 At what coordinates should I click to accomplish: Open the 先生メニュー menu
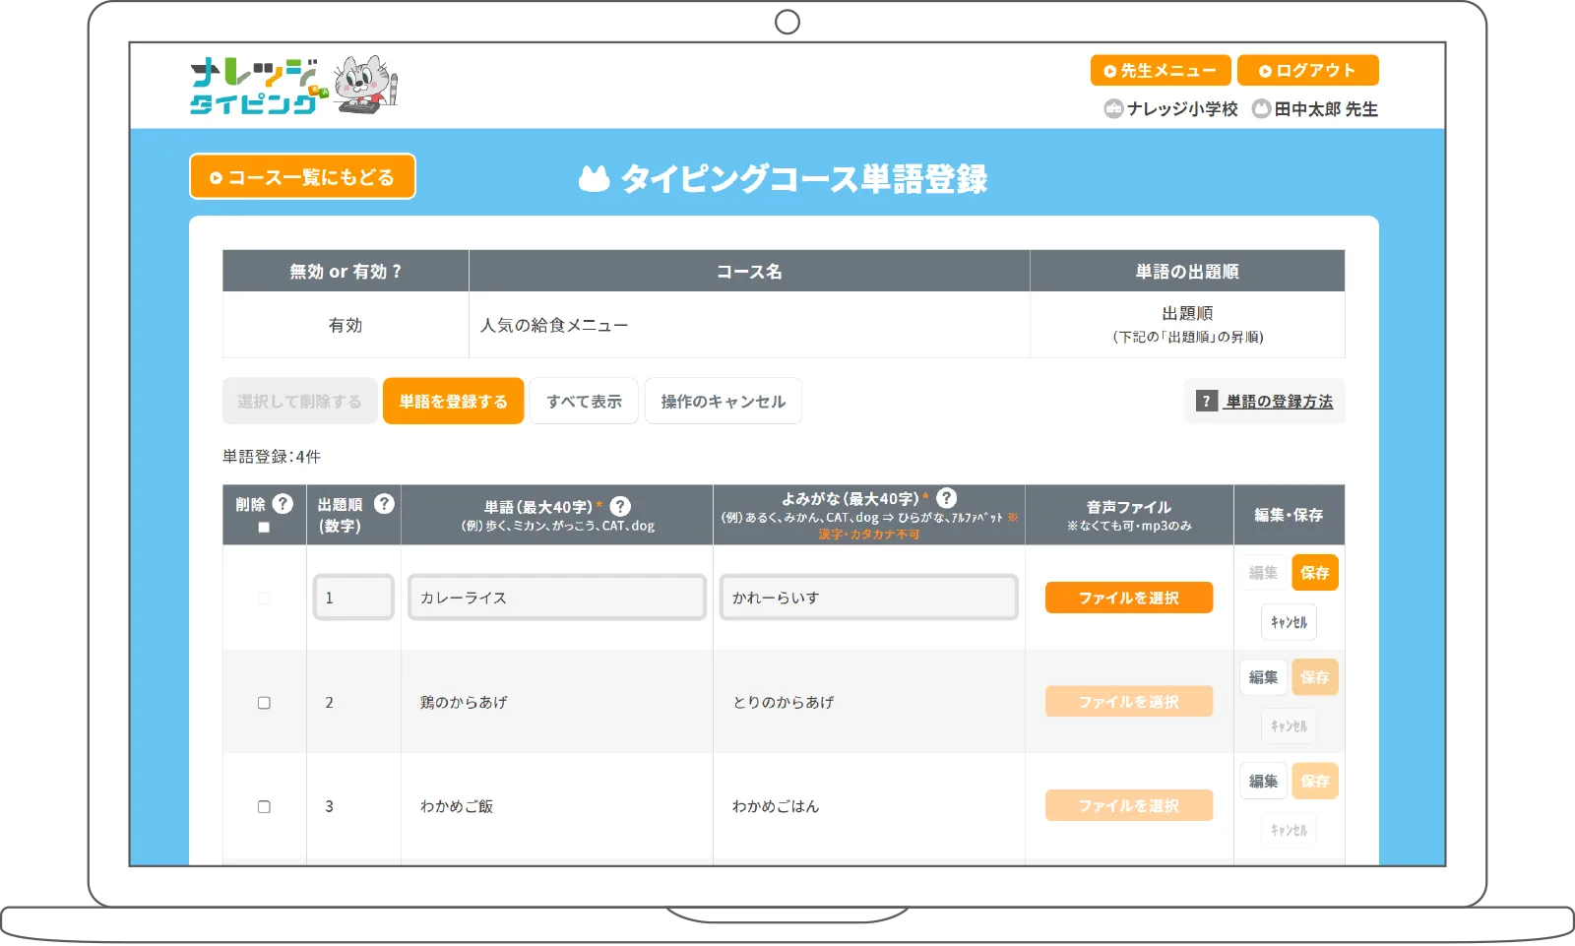(1160, 71)
